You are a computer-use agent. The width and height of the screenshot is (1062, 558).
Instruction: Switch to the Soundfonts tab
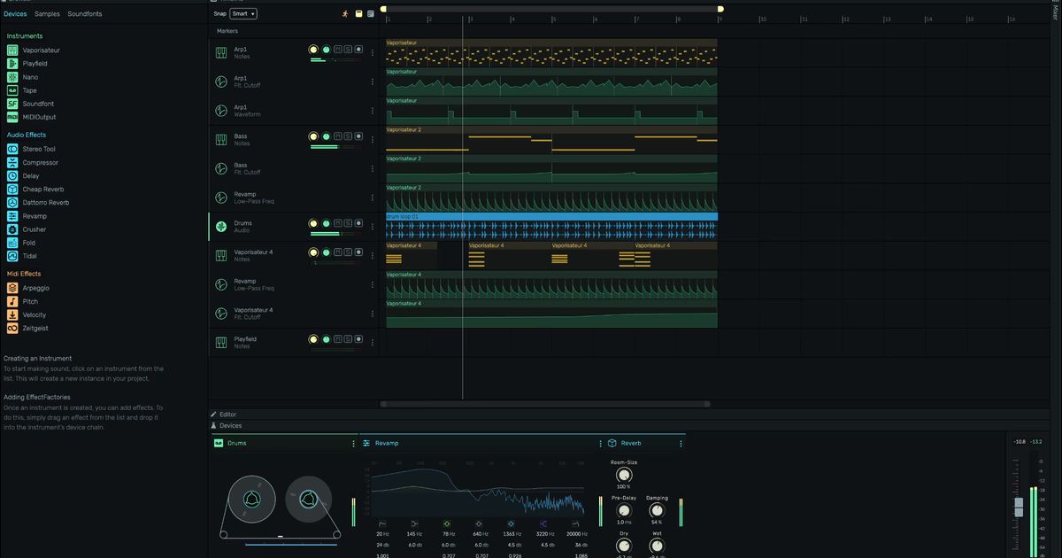[x=85, y=14]
